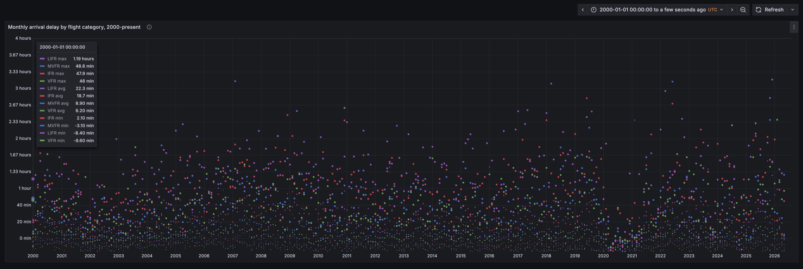Click the 'IFR avg' 19.7 min value

point(85,96)
